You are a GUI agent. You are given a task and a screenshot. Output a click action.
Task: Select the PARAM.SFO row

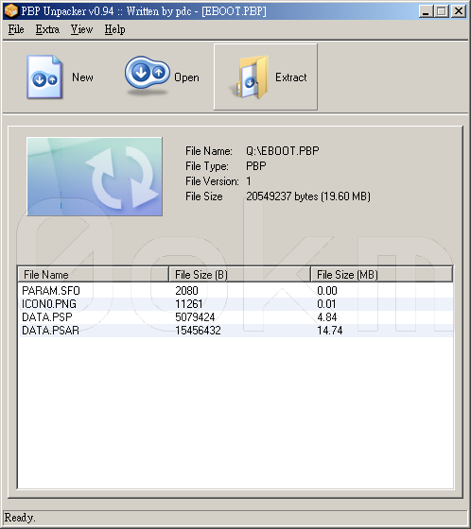(x=235, y=291)
